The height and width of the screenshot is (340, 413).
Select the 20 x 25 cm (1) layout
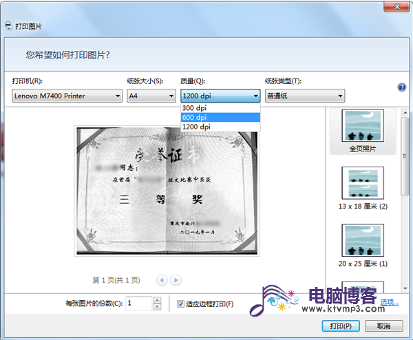pyautogui.click(x=363, y=246)
